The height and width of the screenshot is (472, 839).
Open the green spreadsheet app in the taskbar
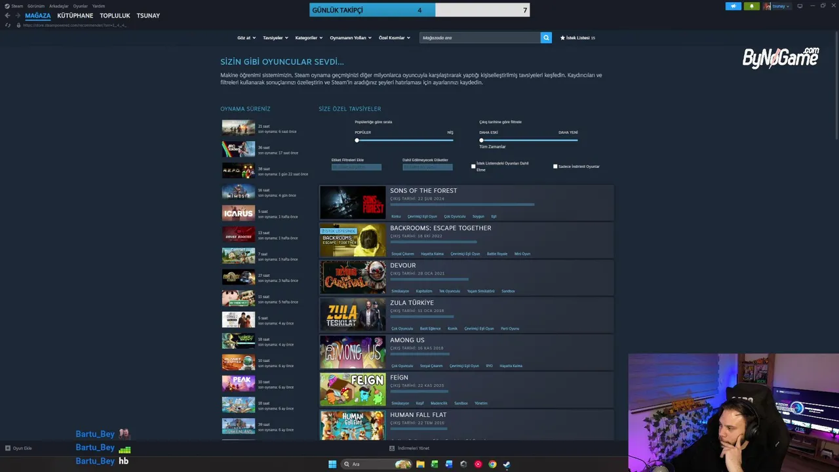pos(435,464)
